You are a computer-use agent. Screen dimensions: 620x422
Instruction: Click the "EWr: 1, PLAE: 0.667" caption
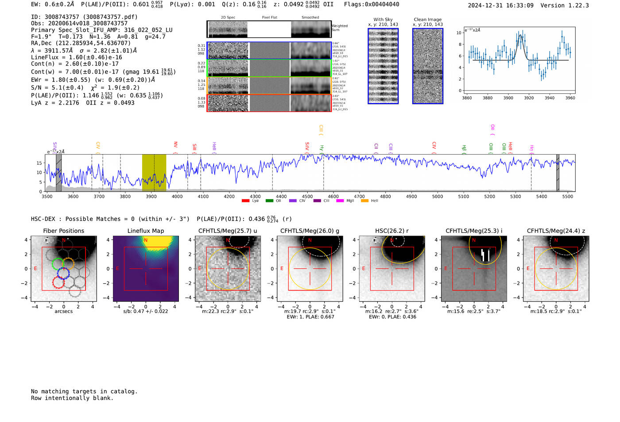[310, 317]
